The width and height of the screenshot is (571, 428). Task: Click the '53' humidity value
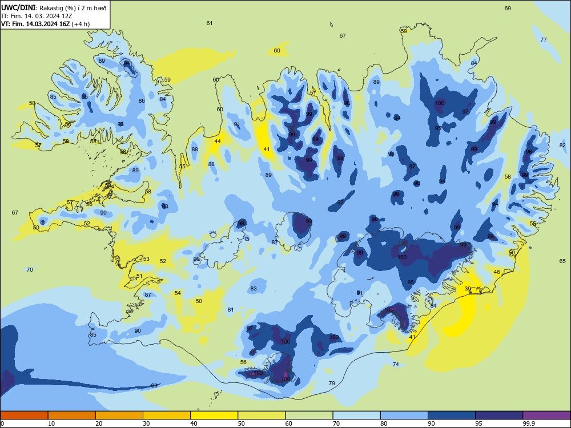click(x=146, y=259)
